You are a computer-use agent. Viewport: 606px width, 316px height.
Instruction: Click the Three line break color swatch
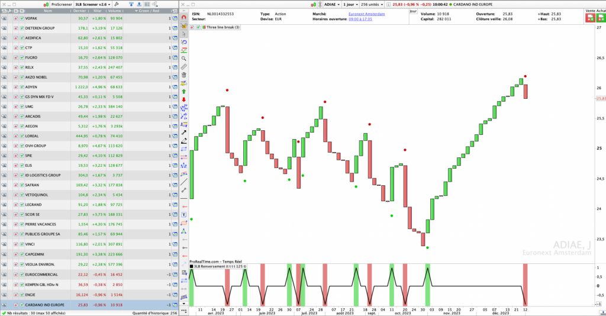click(x=204, y=27)
